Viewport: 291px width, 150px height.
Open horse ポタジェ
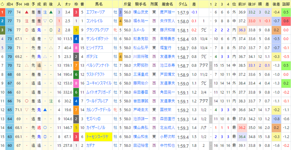point(92,57)
